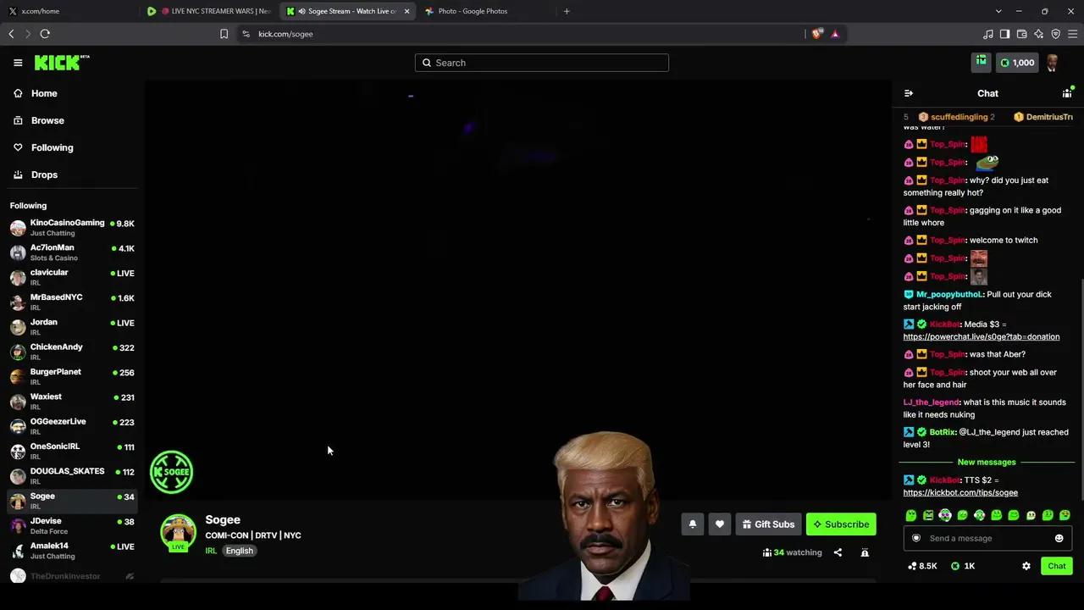Open Amalek14 channel
The width and height of the screenshot is (1084, 610).
click(x=72, y=551)
